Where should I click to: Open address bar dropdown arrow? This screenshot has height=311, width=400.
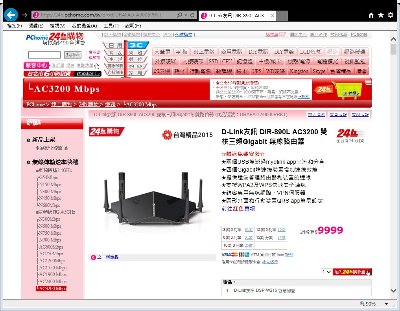[x=186, y=15]
